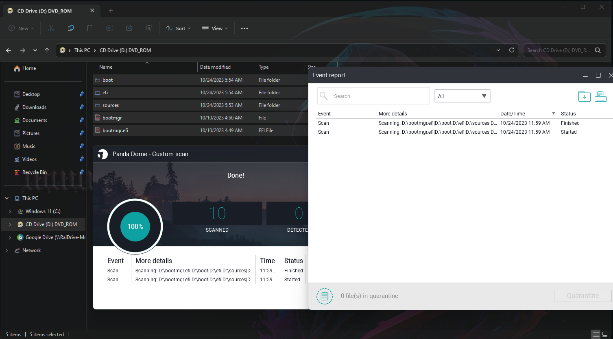Click This PC in address breadcrumb
Image resolution: width=613 pixels, height=339 pixels.
coord(82,50)
